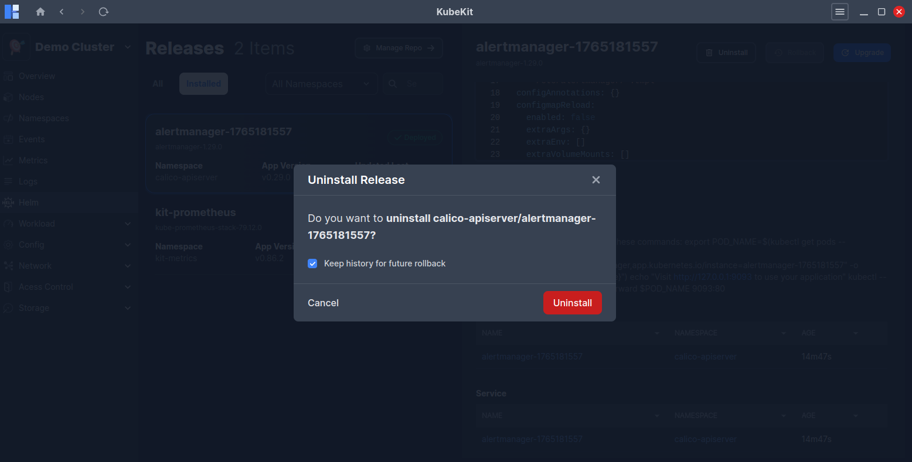
Task: Close the Uninstall Release dialog with the X
Action: (x=596, y=180)
